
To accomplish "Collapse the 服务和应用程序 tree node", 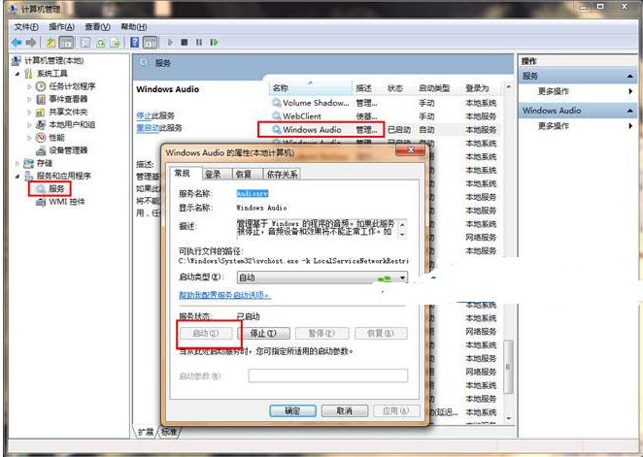I will point(17,176).
